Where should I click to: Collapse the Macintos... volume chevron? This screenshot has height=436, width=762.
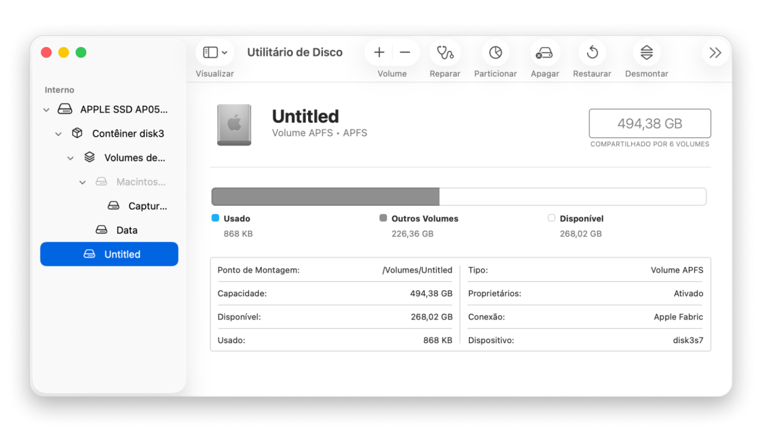pos(83,182)
